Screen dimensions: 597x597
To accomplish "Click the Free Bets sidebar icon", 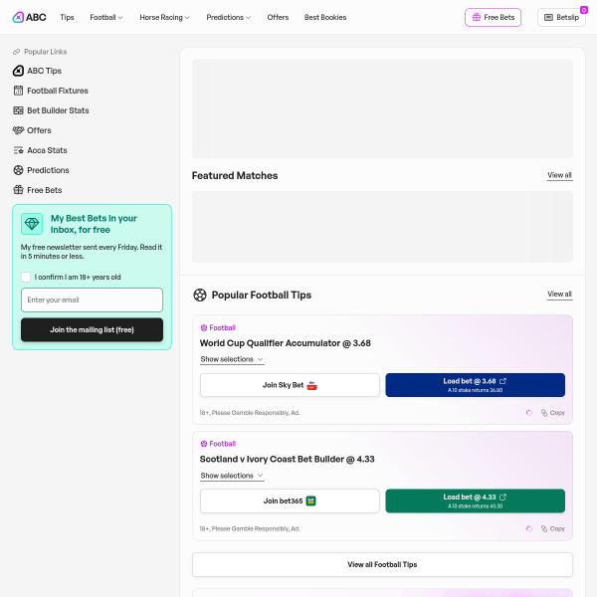I will click(18, 190).
